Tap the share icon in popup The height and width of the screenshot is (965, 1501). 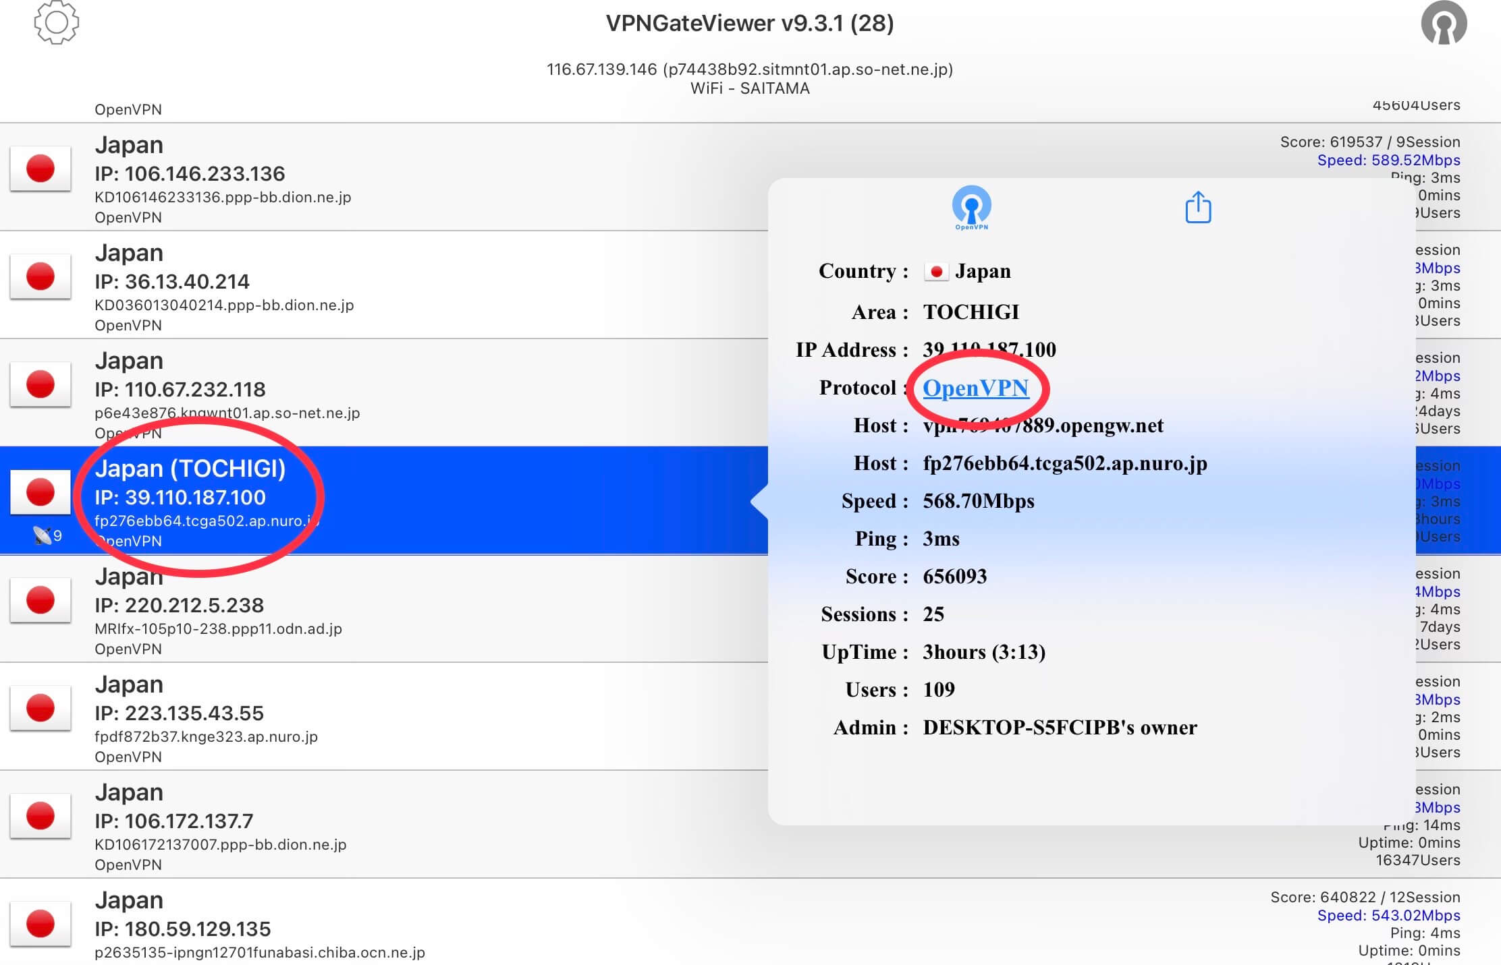pos(1198,207)
